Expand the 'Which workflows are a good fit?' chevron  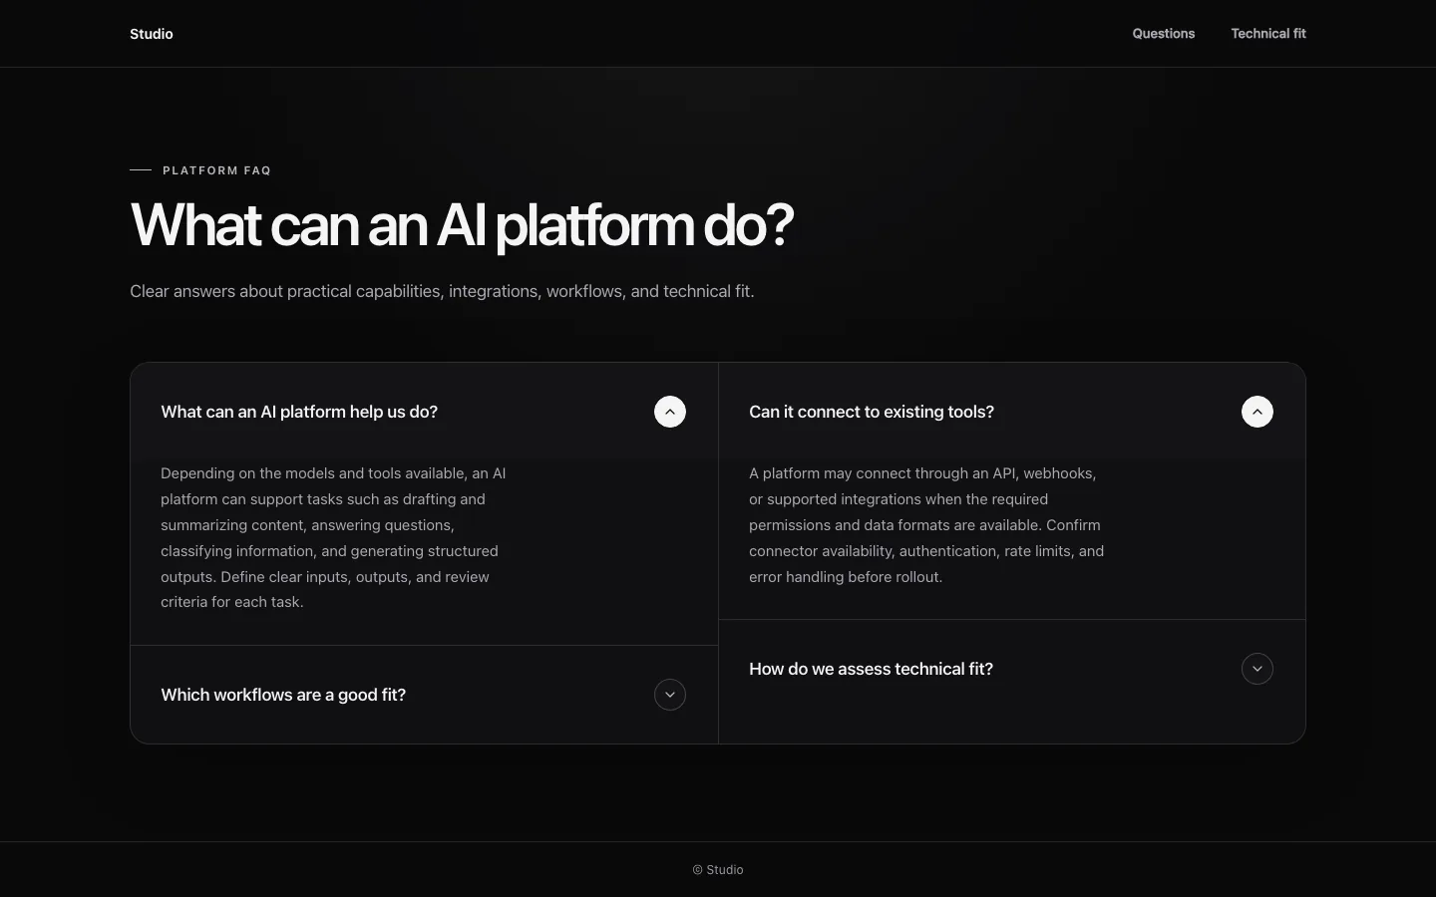click(670, 695)
